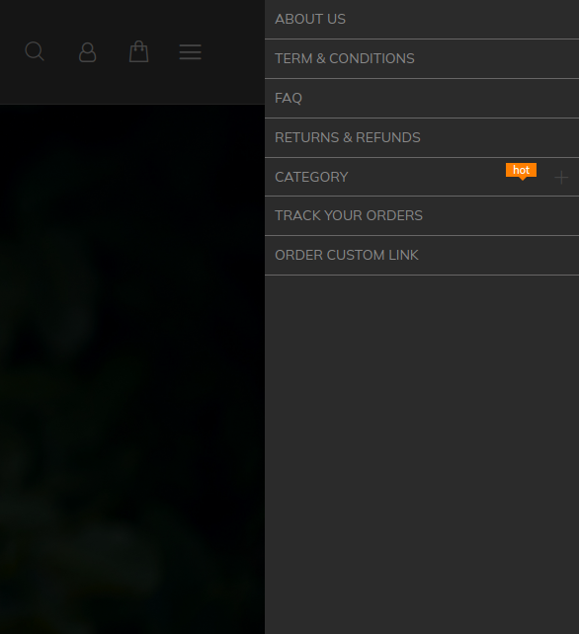This screenshot has width=579, height=634.
Task: Open the About Us menu item
Action: click(x=422, y=19)
